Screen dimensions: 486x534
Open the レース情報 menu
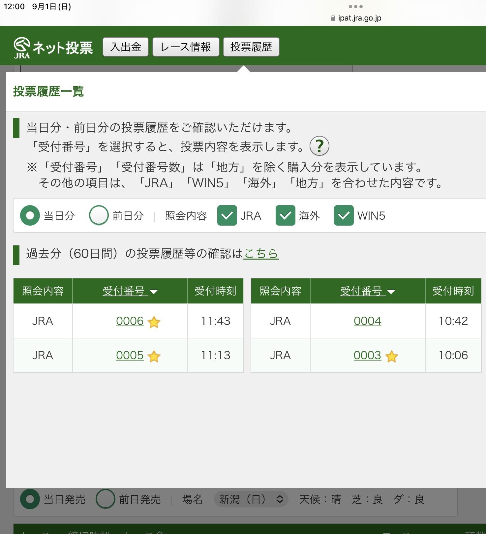pyautogui.click(x=186, y=47)
